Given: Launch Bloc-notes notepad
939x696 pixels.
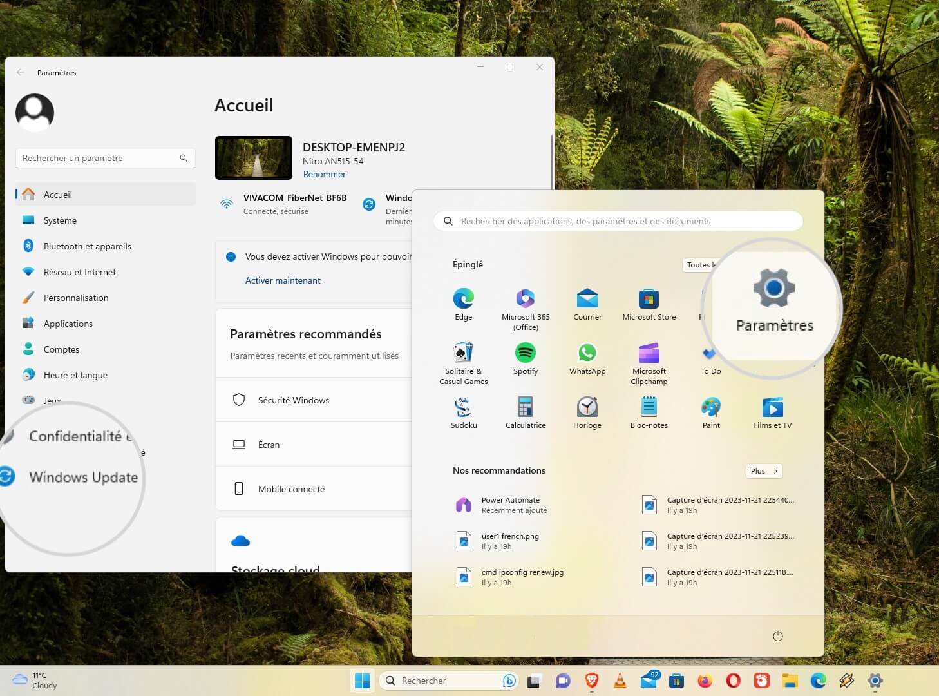Looking at the screenshot, I should pos(649,412).
